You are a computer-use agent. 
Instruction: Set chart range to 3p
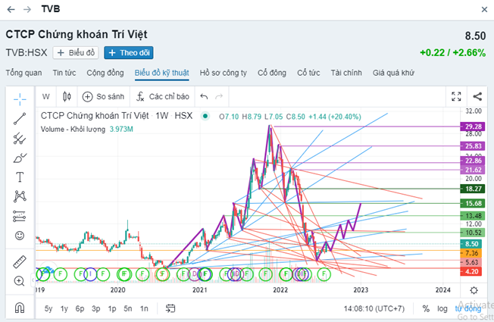click(x=95, y=308)
